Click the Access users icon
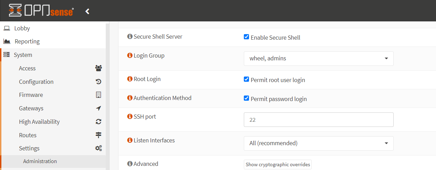Viewport: 436px width, 170px height. pyautogui.click(x=98, y=68)
